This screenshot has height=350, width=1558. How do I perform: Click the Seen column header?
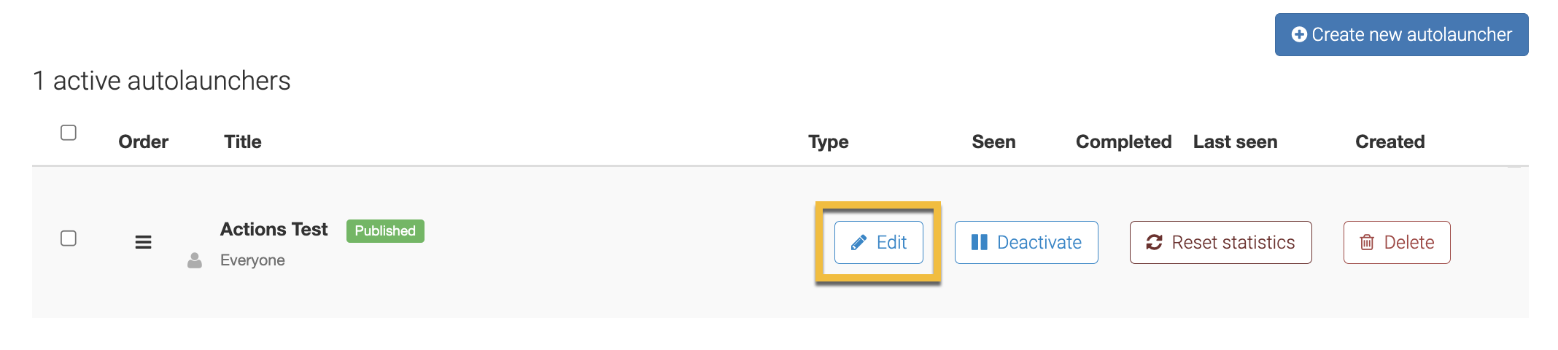993,141
